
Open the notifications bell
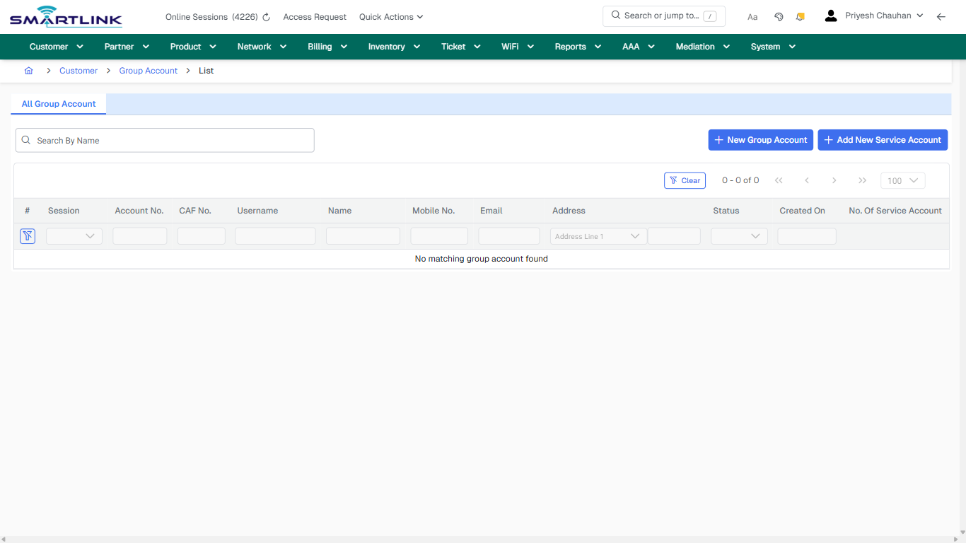[800, 16]
